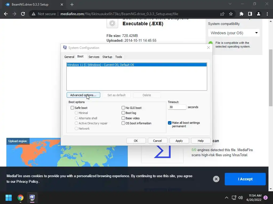Select the Alternate shell radio button
This screenshot has width=273, height=204.
76,118
